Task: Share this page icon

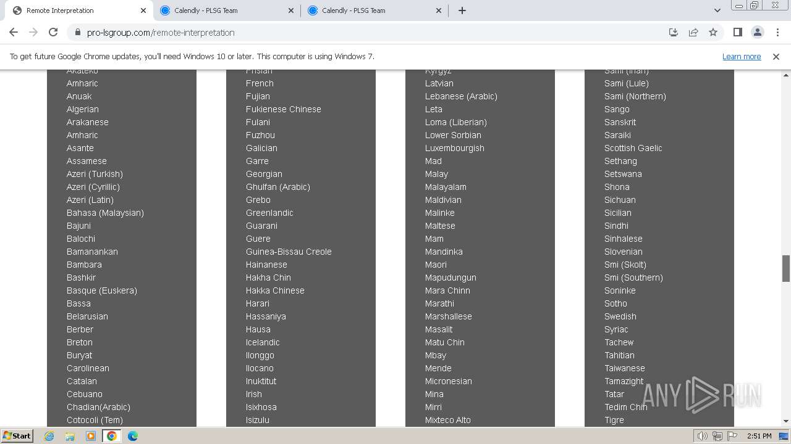Action: point(693,33)
